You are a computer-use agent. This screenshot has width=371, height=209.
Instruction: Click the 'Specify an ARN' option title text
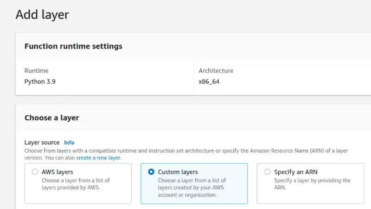pos(295,172)
